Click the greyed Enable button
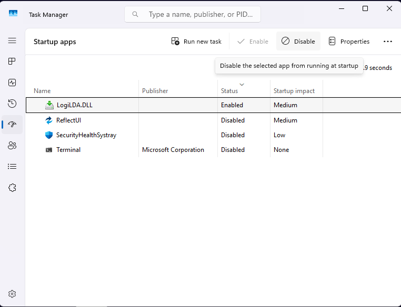Viewport: 401px width, 307px height. point(253,42)
